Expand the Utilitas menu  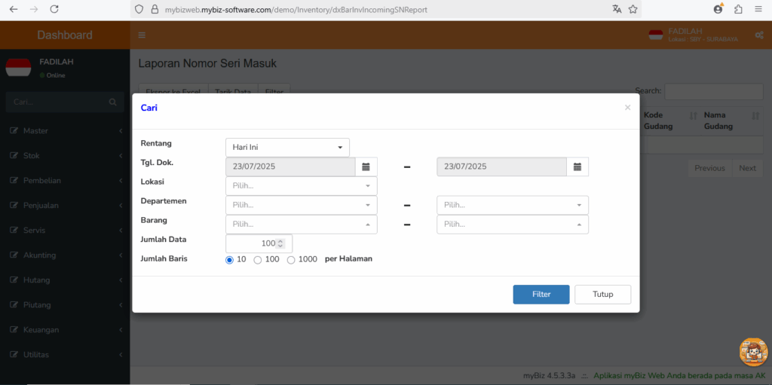click(66, 354)
